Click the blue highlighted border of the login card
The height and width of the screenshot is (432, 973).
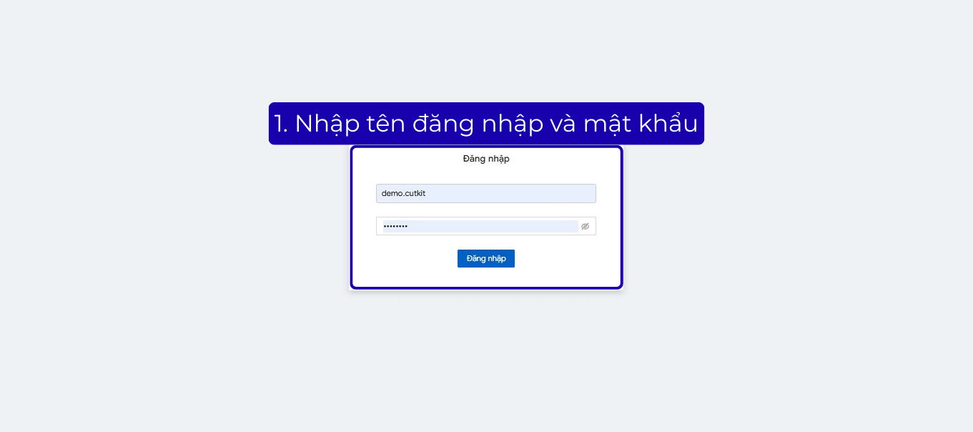(351, 217)
